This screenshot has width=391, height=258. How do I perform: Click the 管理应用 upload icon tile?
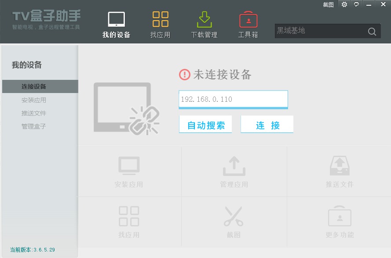pyautogui.click(x=234, y=172)
